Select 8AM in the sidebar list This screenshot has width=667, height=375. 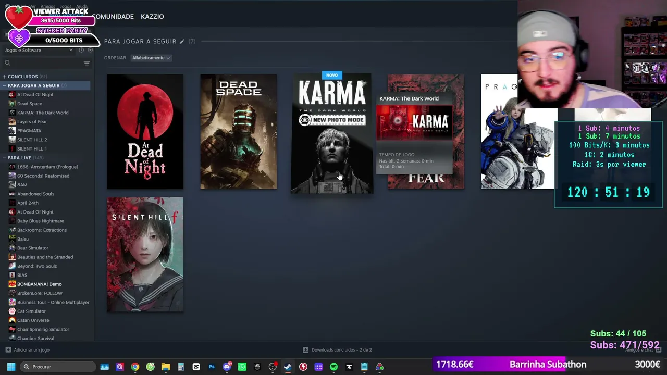point(22,185)
